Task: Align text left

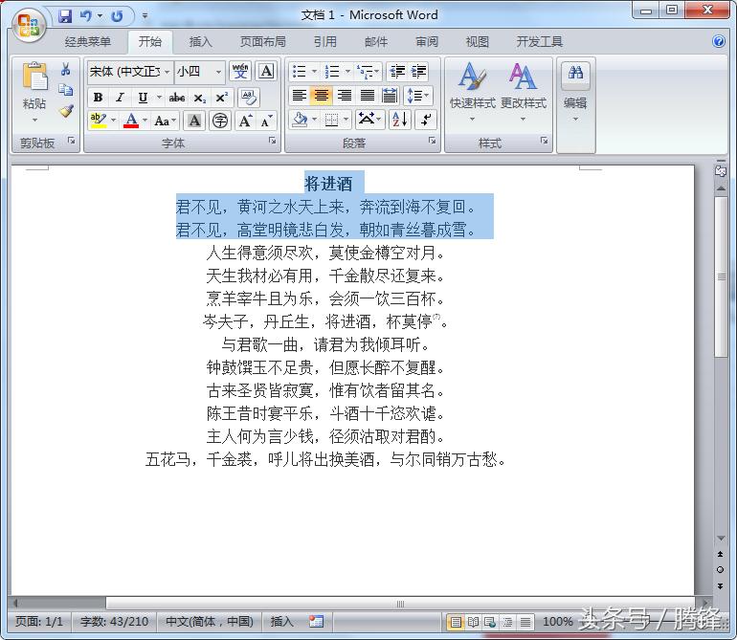Action: point(300,96)
